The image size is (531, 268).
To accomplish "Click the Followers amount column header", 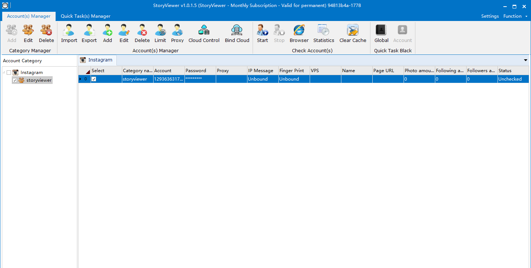I will tap(482, 71).
